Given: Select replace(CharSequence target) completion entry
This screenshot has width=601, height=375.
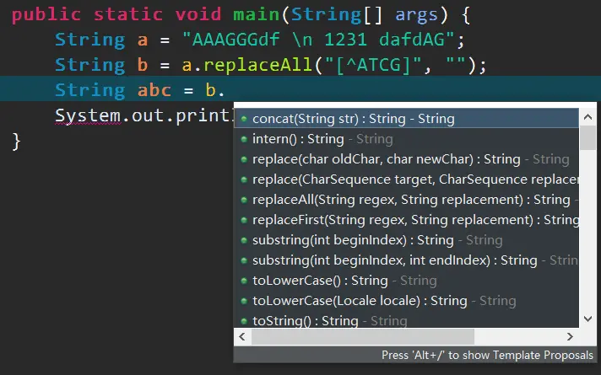Looking at the screenshot, I should coord(406,179).
